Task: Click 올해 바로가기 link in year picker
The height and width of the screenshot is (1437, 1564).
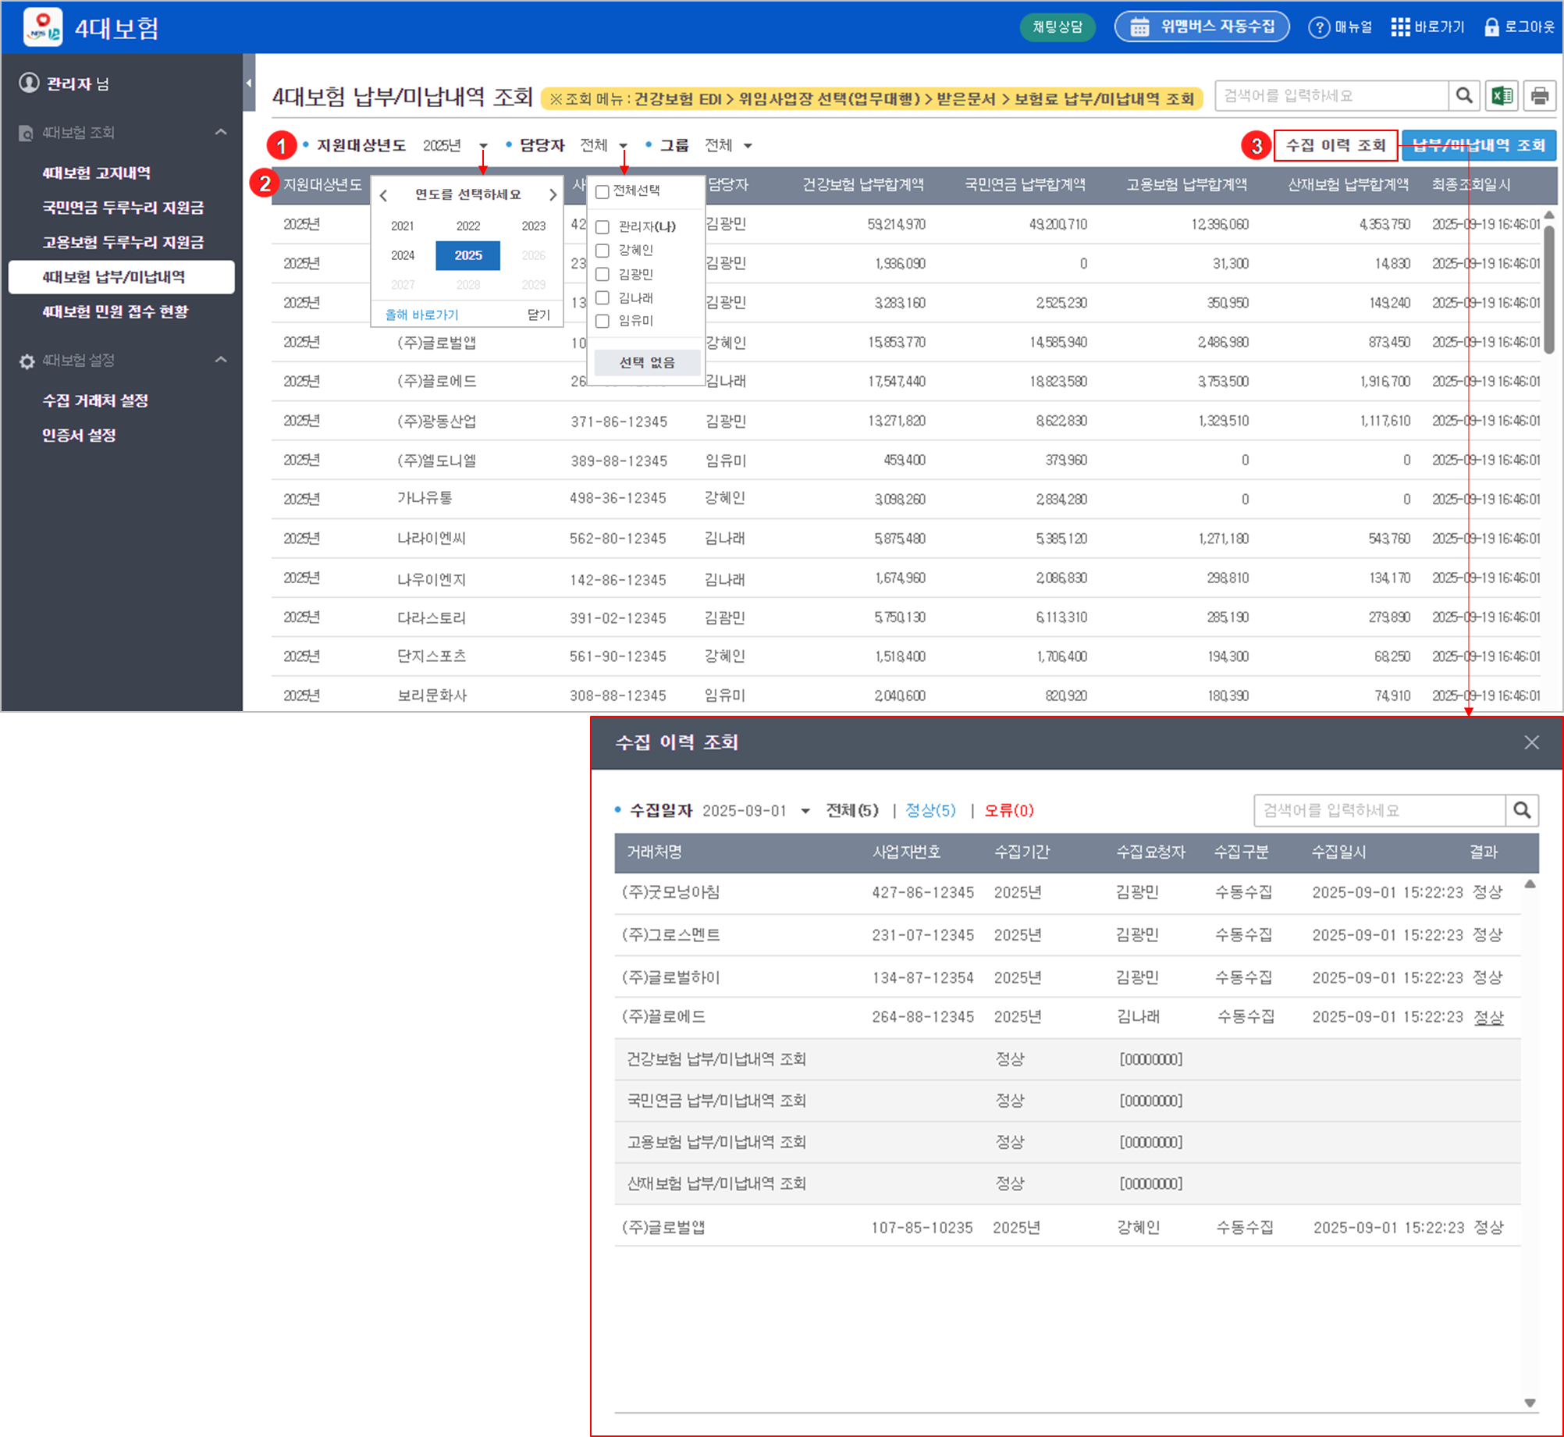Action: tap(421, 315)
